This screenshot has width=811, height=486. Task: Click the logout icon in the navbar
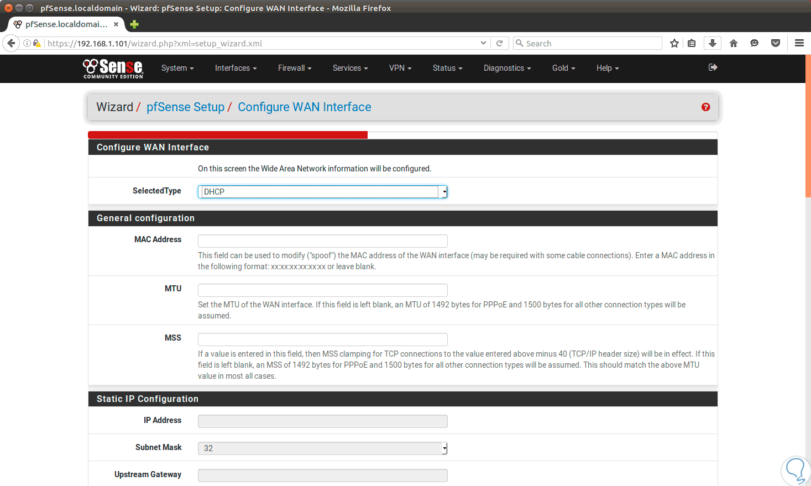coord(713,67)
